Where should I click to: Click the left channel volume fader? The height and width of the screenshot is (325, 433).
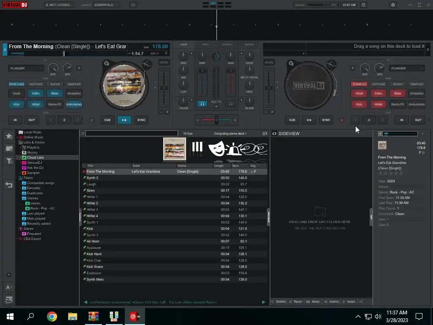203,83
